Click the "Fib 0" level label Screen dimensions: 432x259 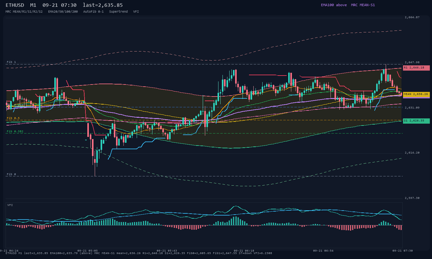(x=11, y=174)
